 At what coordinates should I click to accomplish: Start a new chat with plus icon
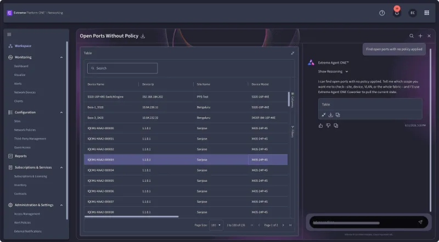[x=420, y=36]
